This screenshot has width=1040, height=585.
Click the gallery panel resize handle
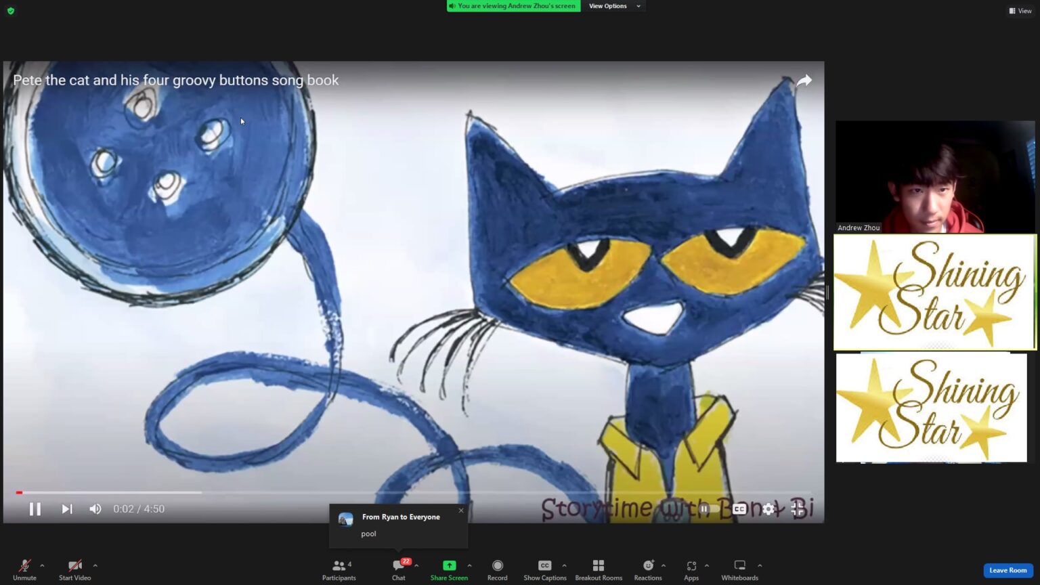point(827,292)
